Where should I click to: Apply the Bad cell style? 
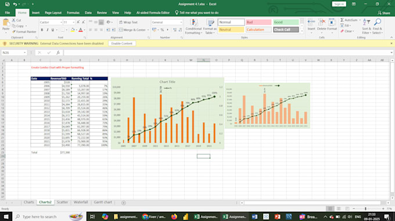pos(258,22)
